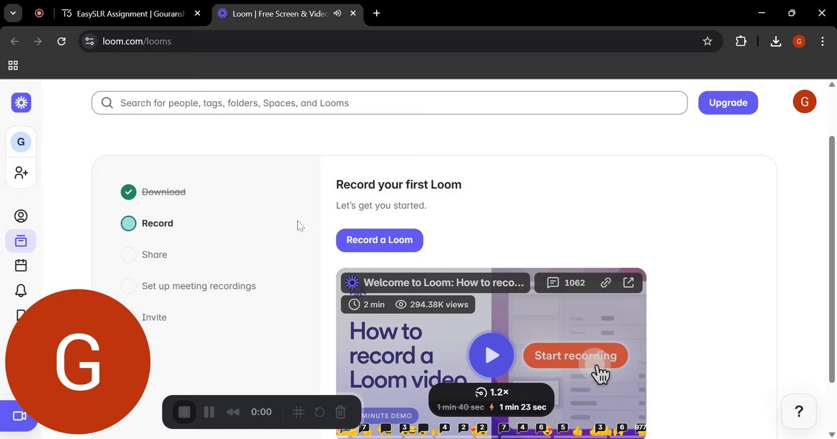Screen dimensions: 837x439
Task: Click the site information icon in address bar
Action: point(90,41)
